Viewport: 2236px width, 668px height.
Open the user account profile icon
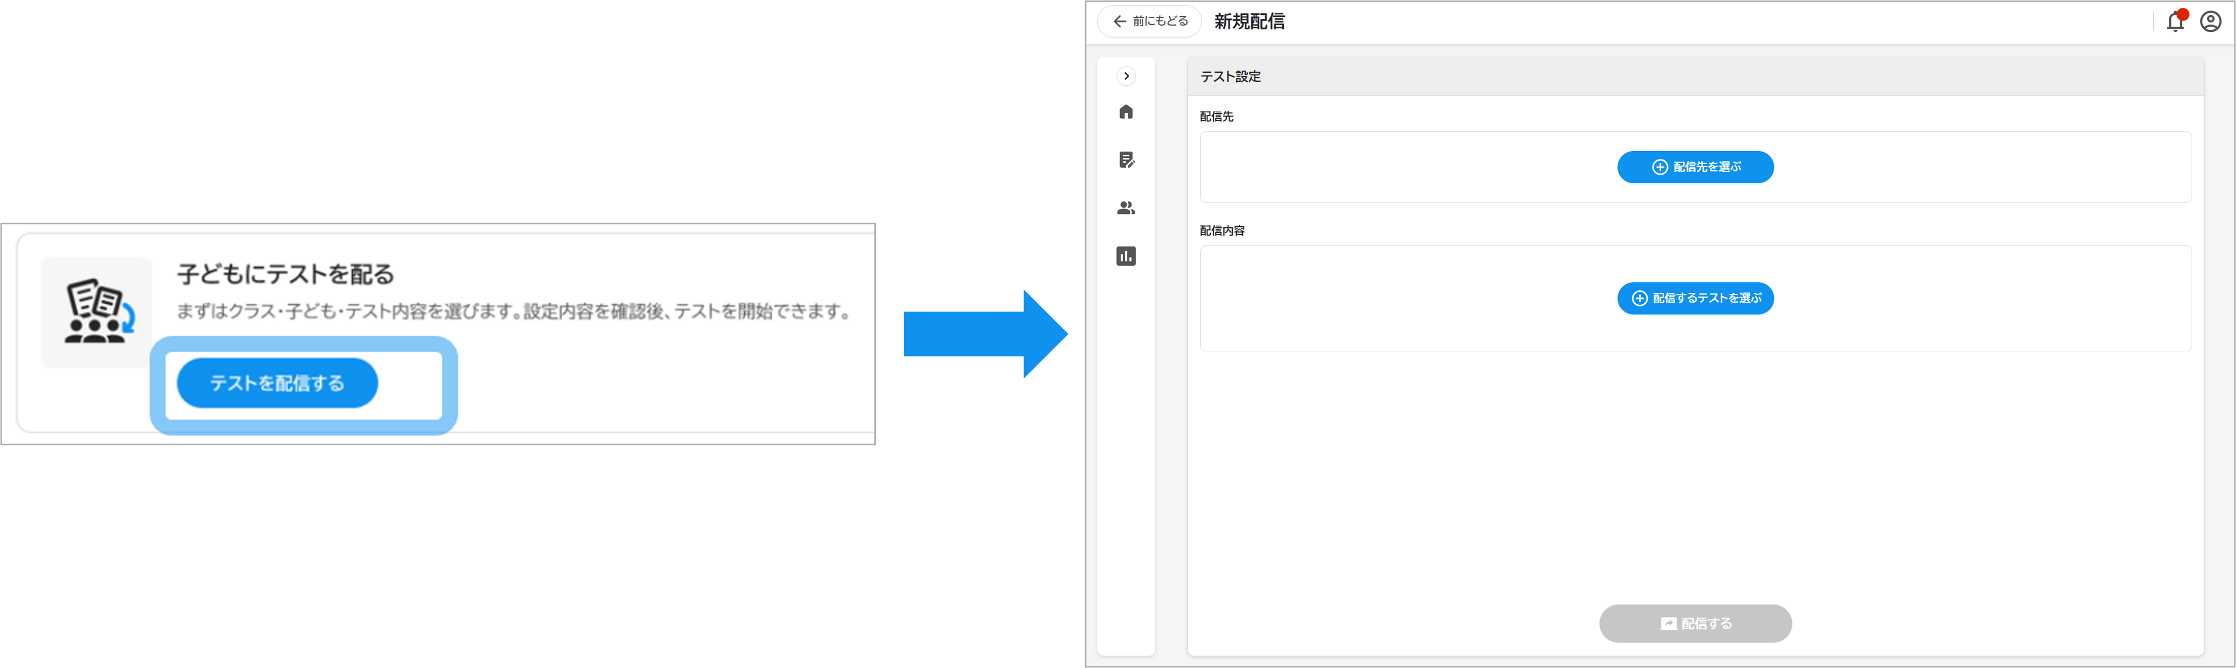tap(2210, 22)
